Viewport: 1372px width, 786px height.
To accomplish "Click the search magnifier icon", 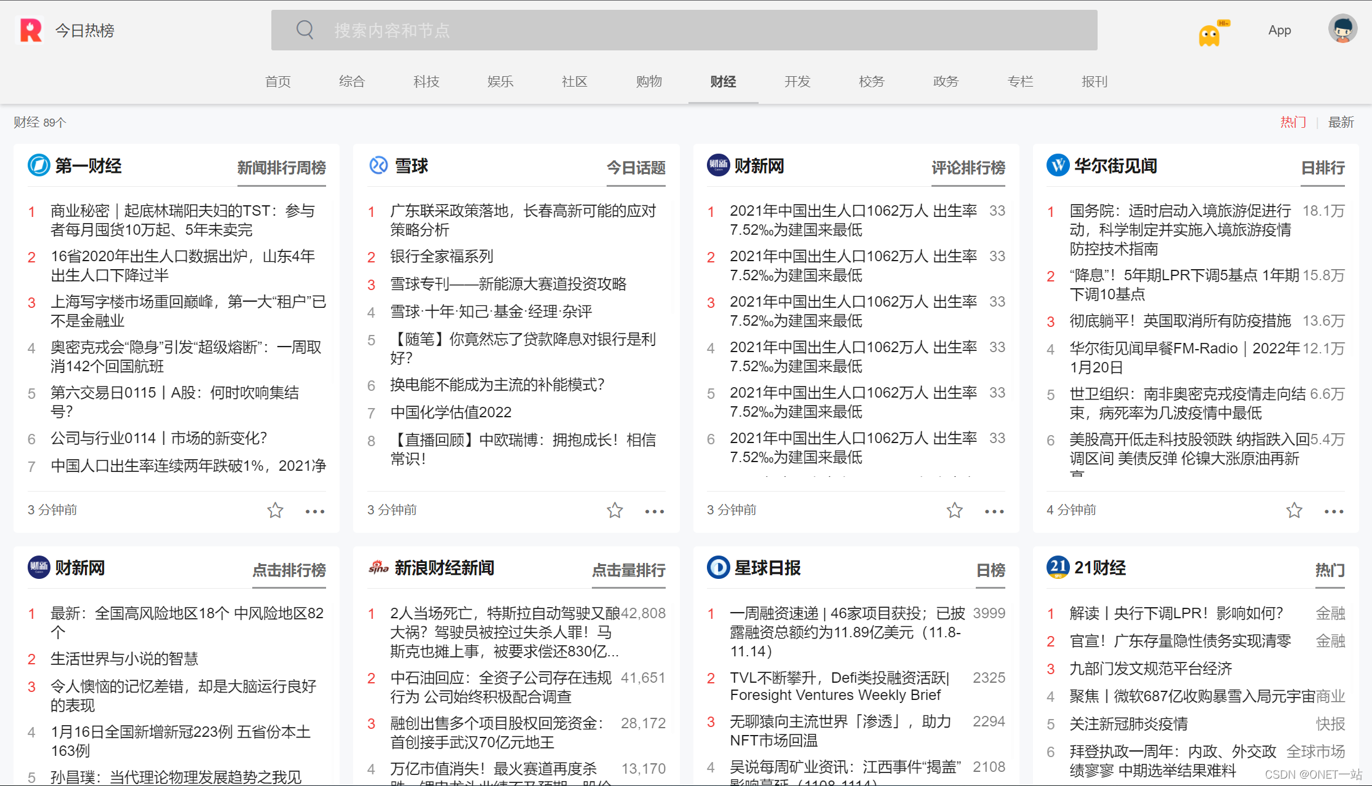I will [x=305, y=29].
